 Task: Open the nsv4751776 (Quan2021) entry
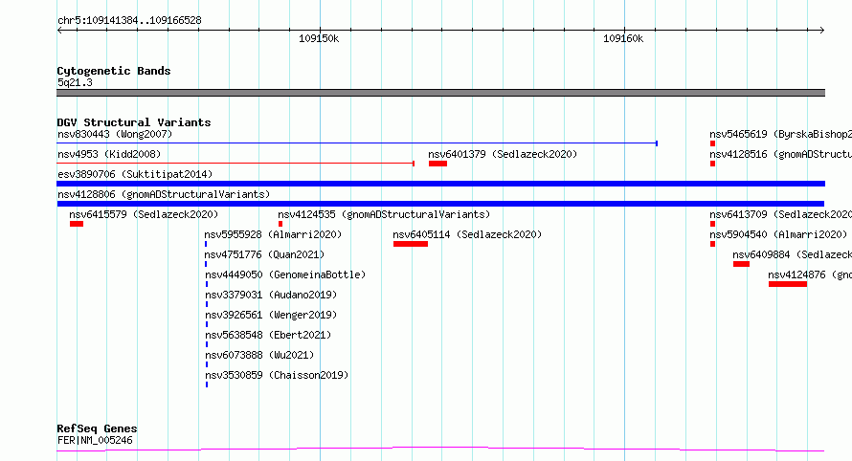(x=264, y=254)
